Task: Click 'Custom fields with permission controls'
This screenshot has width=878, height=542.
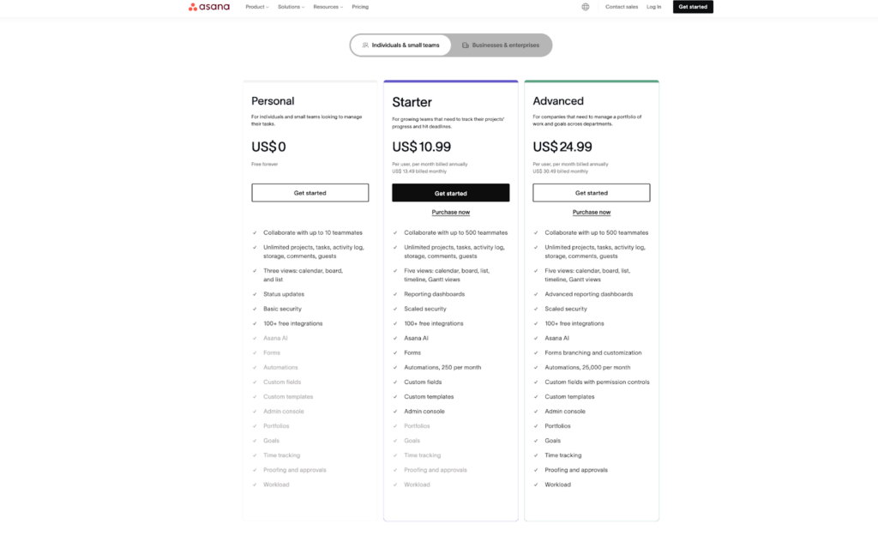Action: (597, 382)
